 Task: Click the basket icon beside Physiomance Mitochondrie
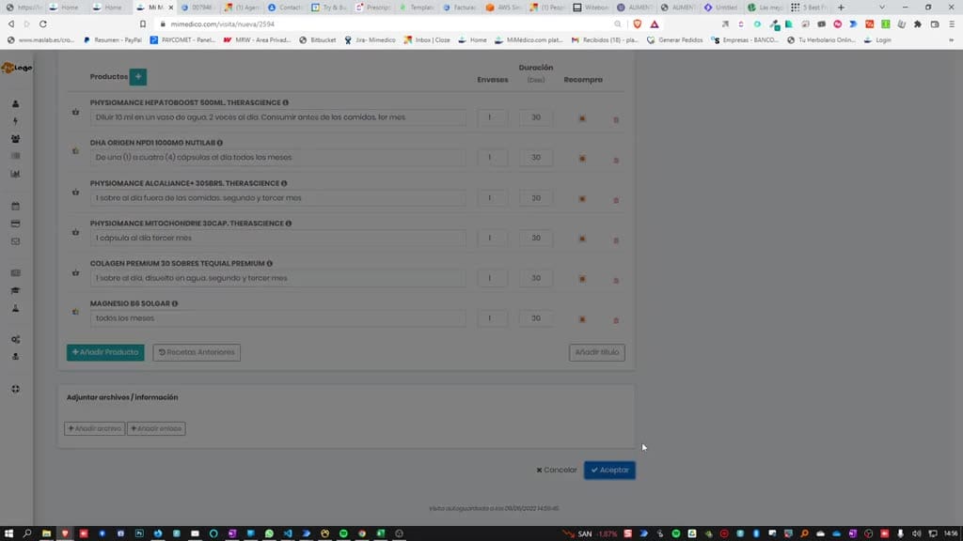(75, 233)
